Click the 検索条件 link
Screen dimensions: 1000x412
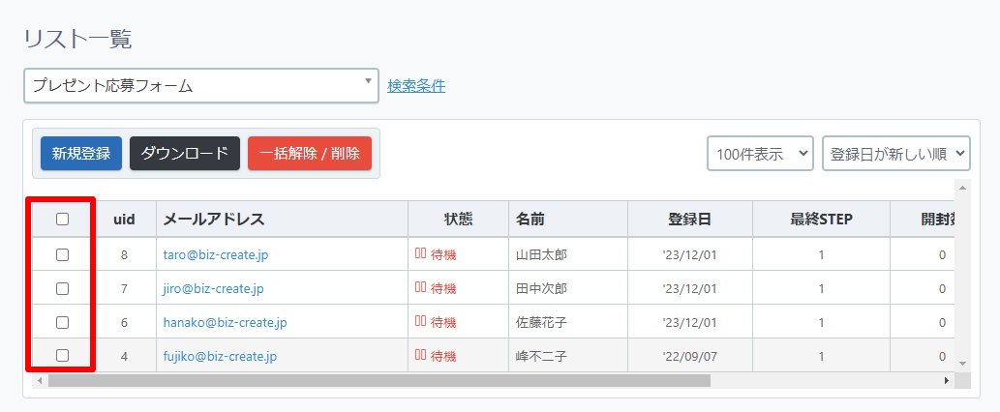point(416,85)
